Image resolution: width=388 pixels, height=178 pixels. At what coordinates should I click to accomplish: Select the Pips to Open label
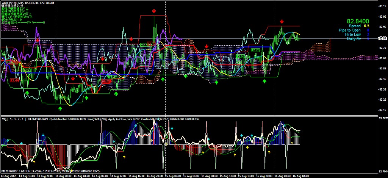348,30
